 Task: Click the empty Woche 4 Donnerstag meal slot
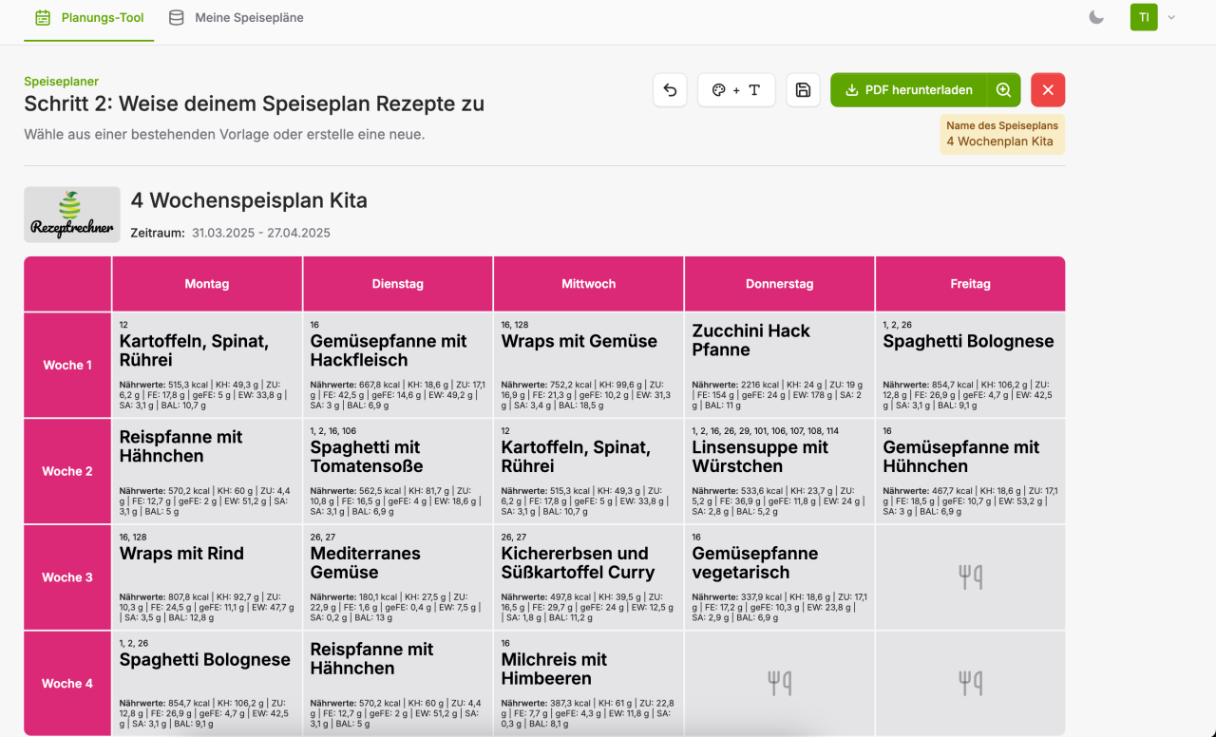pos(779,683)
